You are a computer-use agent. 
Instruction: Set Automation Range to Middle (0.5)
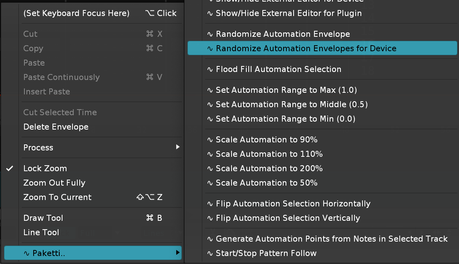point(292,104)
